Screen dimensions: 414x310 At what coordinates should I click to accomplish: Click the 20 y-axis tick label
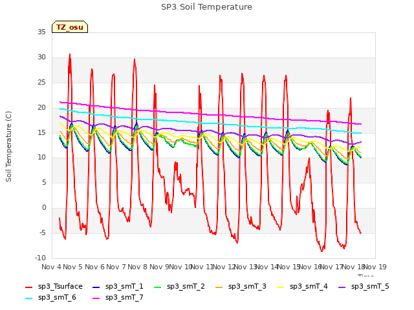[x=41, y=108]
